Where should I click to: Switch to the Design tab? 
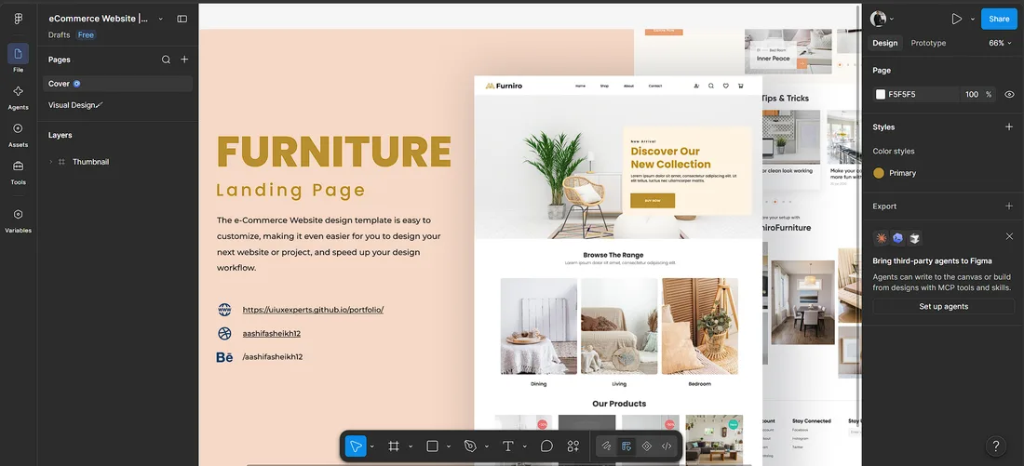885,43
